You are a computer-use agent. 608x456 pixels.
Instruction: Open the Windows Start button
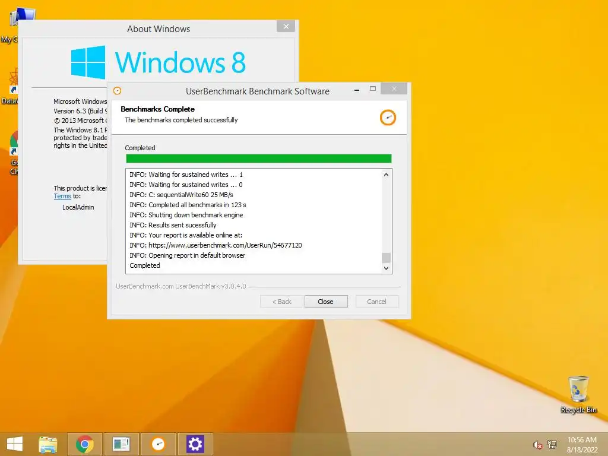pyautogui.click(x=15, y=444)
